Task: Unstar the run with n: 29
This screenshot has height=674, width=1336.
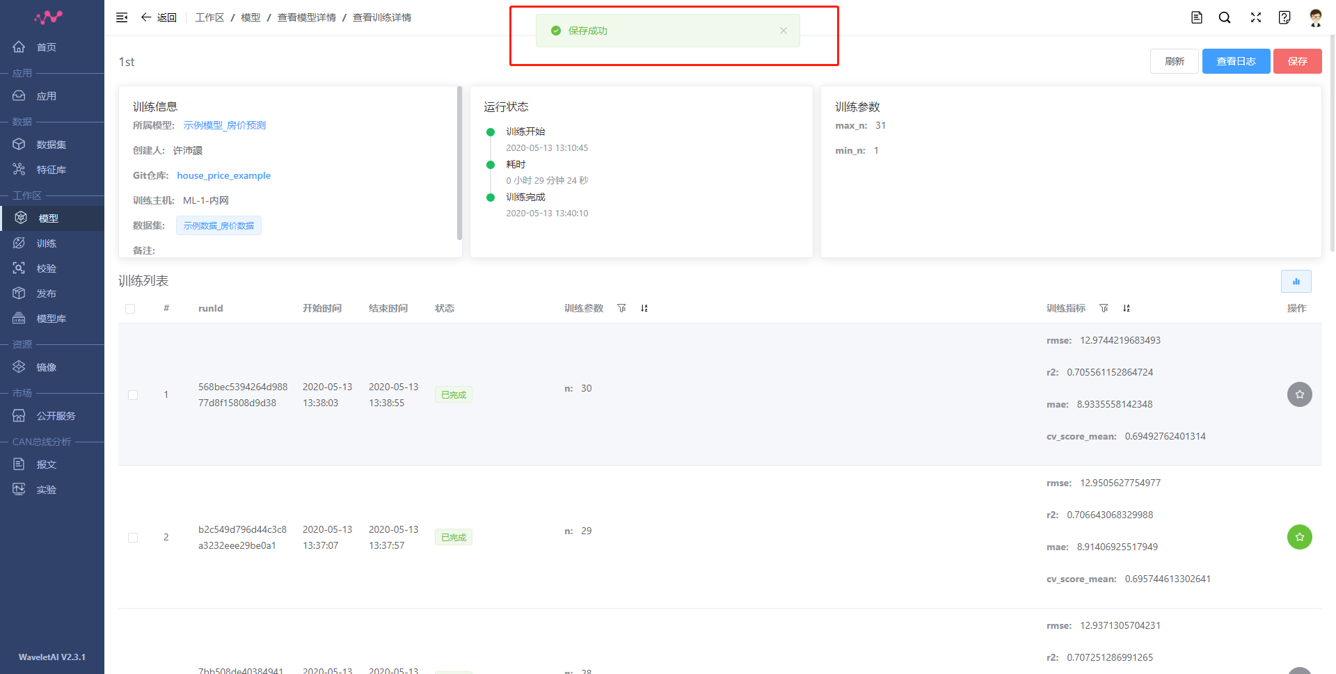Action: (1299, 537)
